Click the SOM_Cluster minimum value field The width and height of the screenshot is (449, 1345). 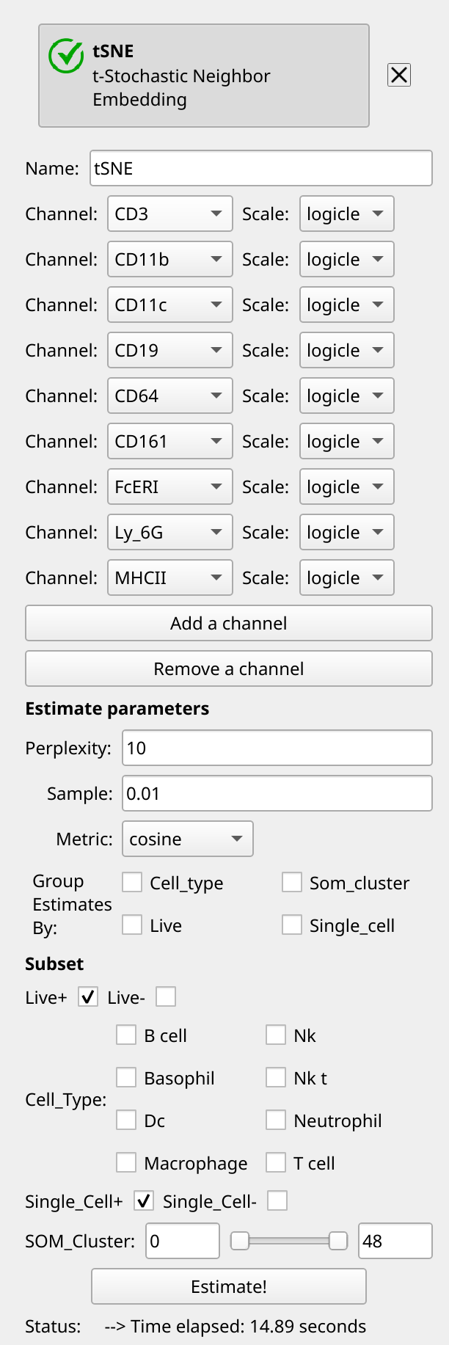pos(183,1241)
